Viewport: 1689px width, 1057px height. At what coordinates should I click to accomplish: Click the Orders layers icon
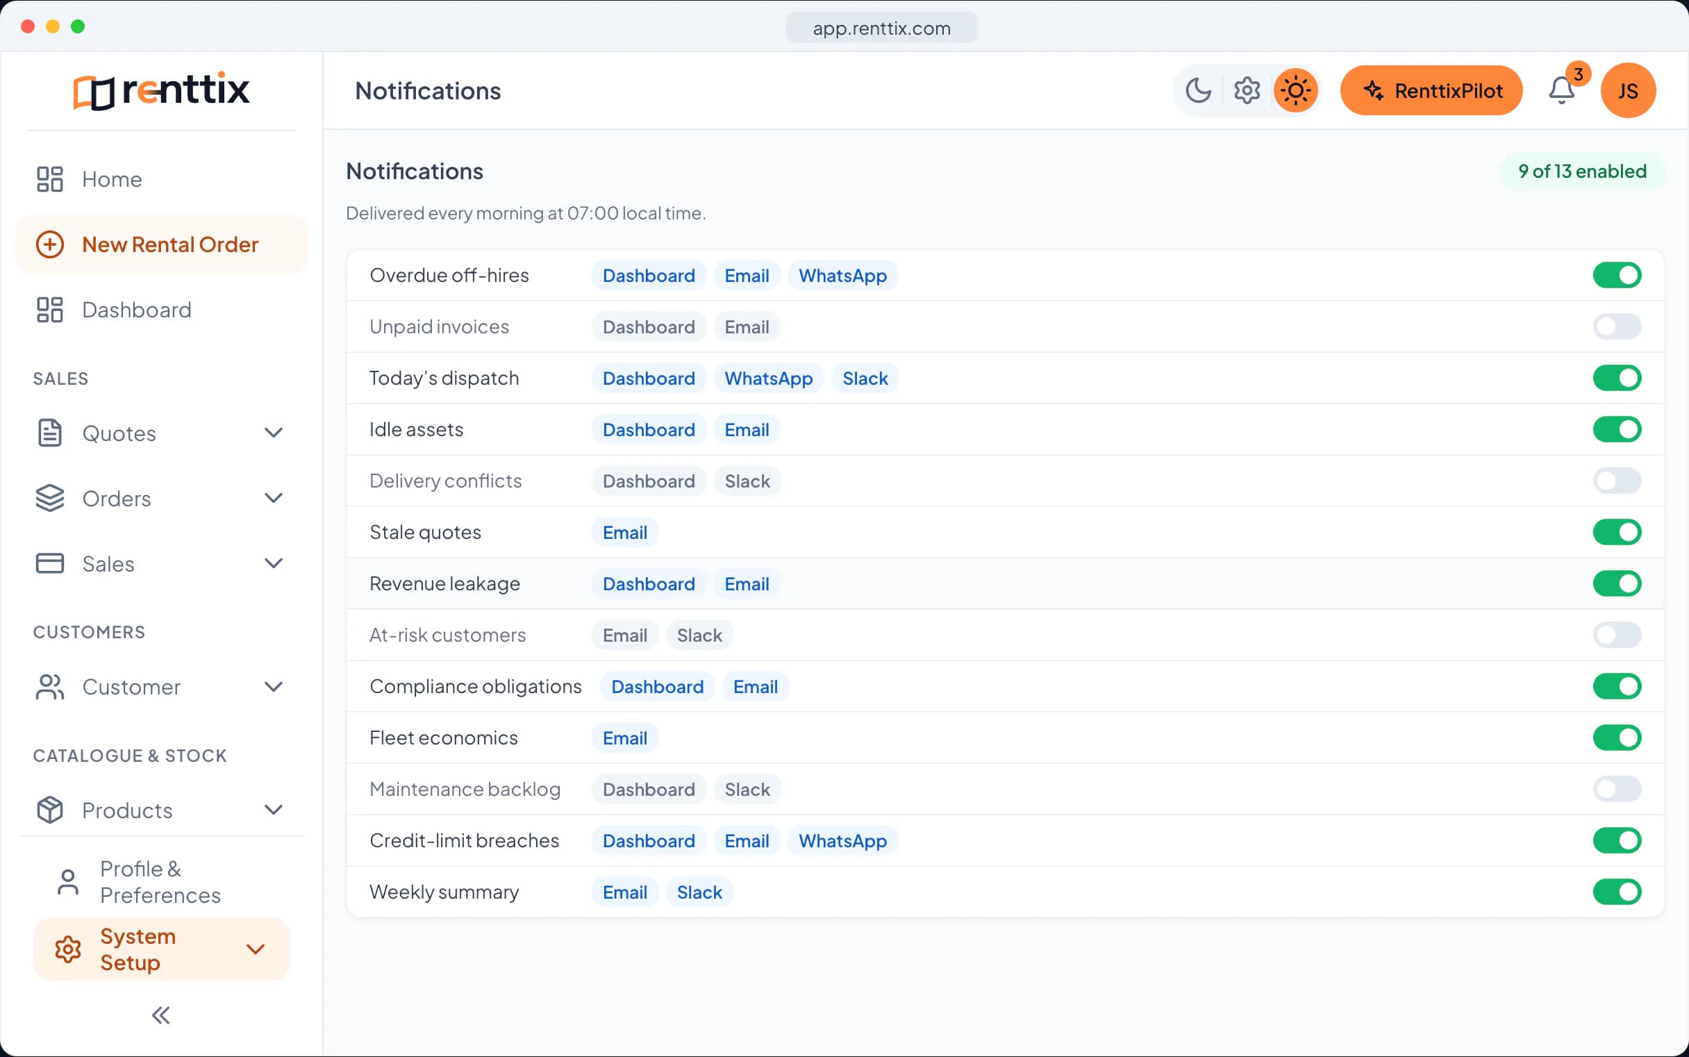49,499
